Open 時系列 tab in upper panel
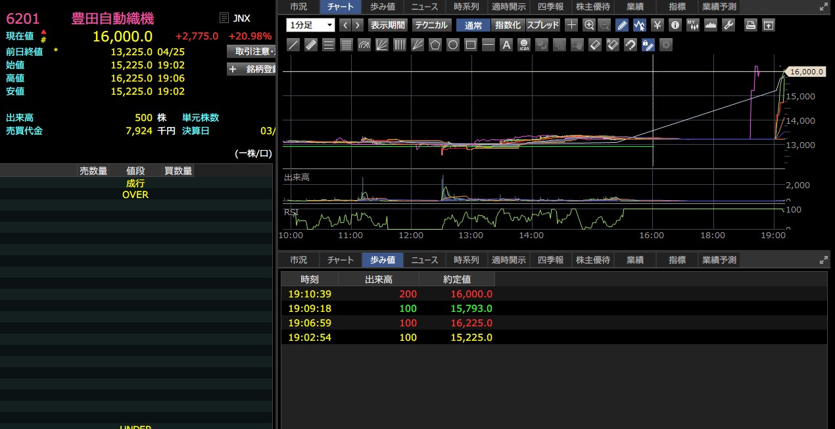The width and height of the screenshot is (835, 429). click(467, 7)
